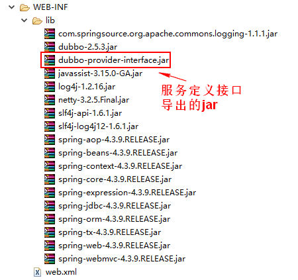Select the web.xml file label

61,272
